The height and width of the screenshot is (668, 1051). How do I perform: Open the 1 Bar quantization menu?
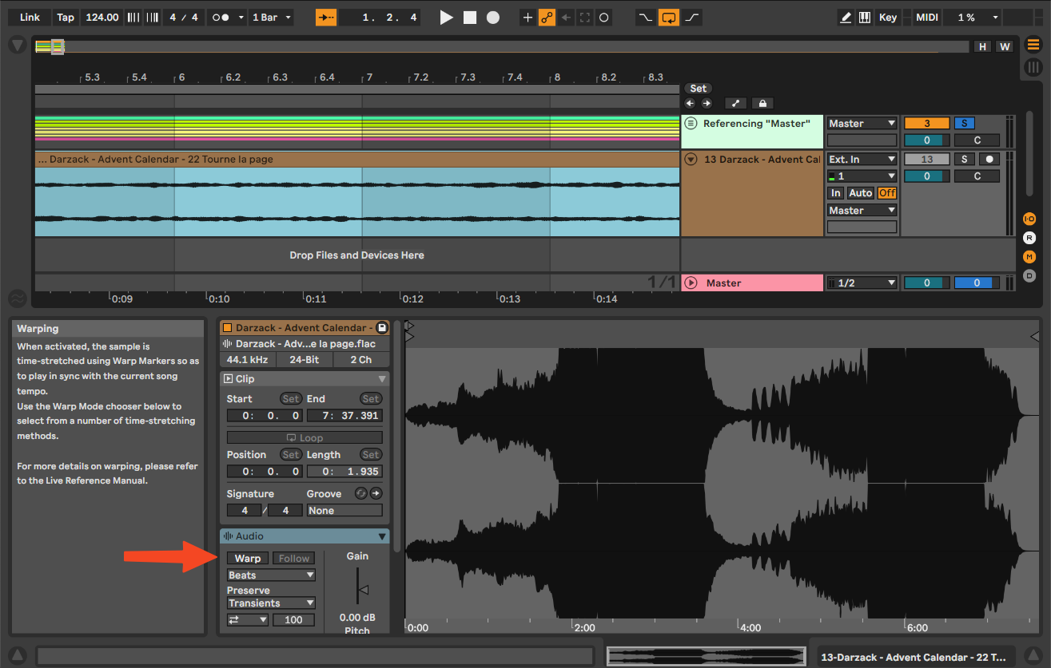[271, 18]
